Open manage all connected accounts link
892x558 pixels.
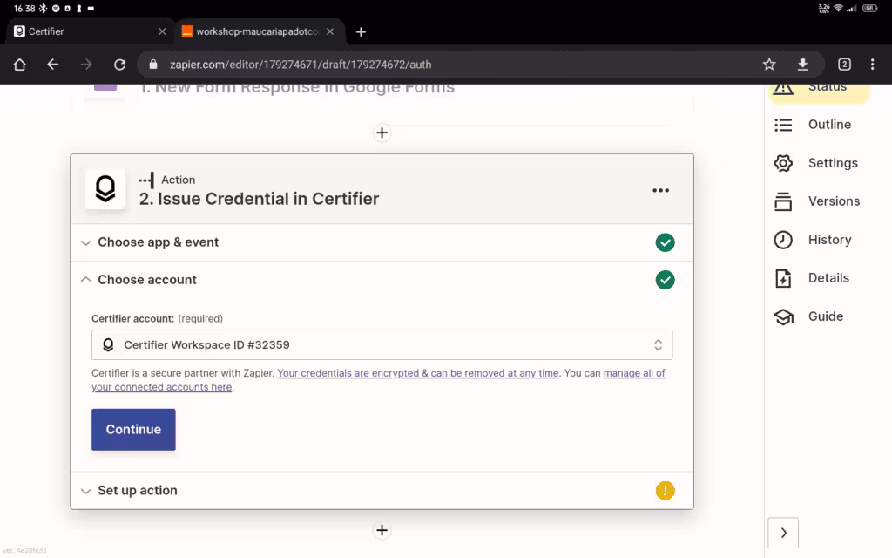(378, 380)
